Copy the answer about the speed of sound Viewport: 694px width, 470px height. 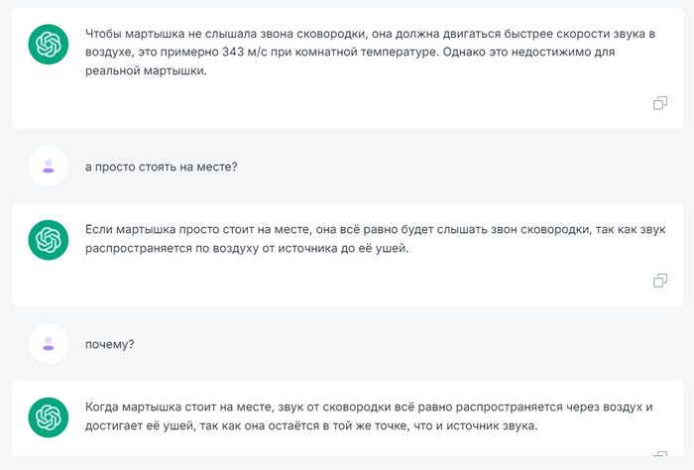coord(660,103)
